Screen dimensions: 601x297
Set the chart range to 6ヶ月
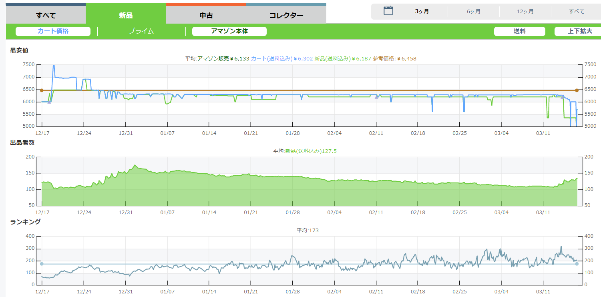[x=474, y=12]
